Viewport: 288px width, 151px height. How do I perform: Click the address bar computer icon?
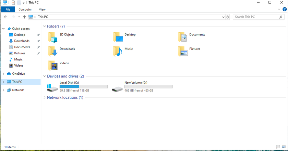31,17
